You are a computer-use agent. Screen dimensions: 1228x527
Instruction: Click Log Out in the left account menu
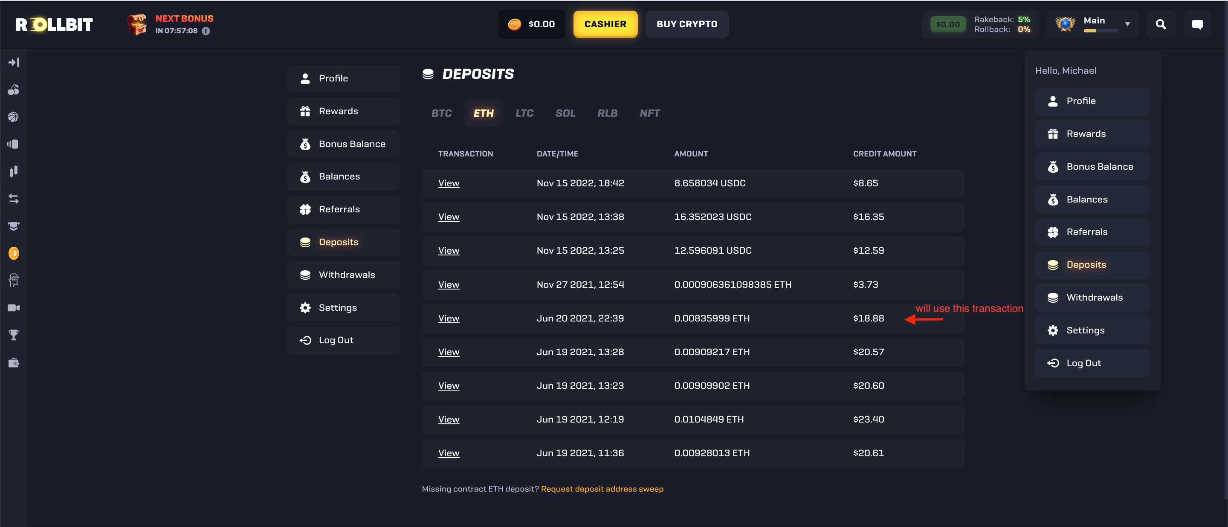tap(343, 340)
